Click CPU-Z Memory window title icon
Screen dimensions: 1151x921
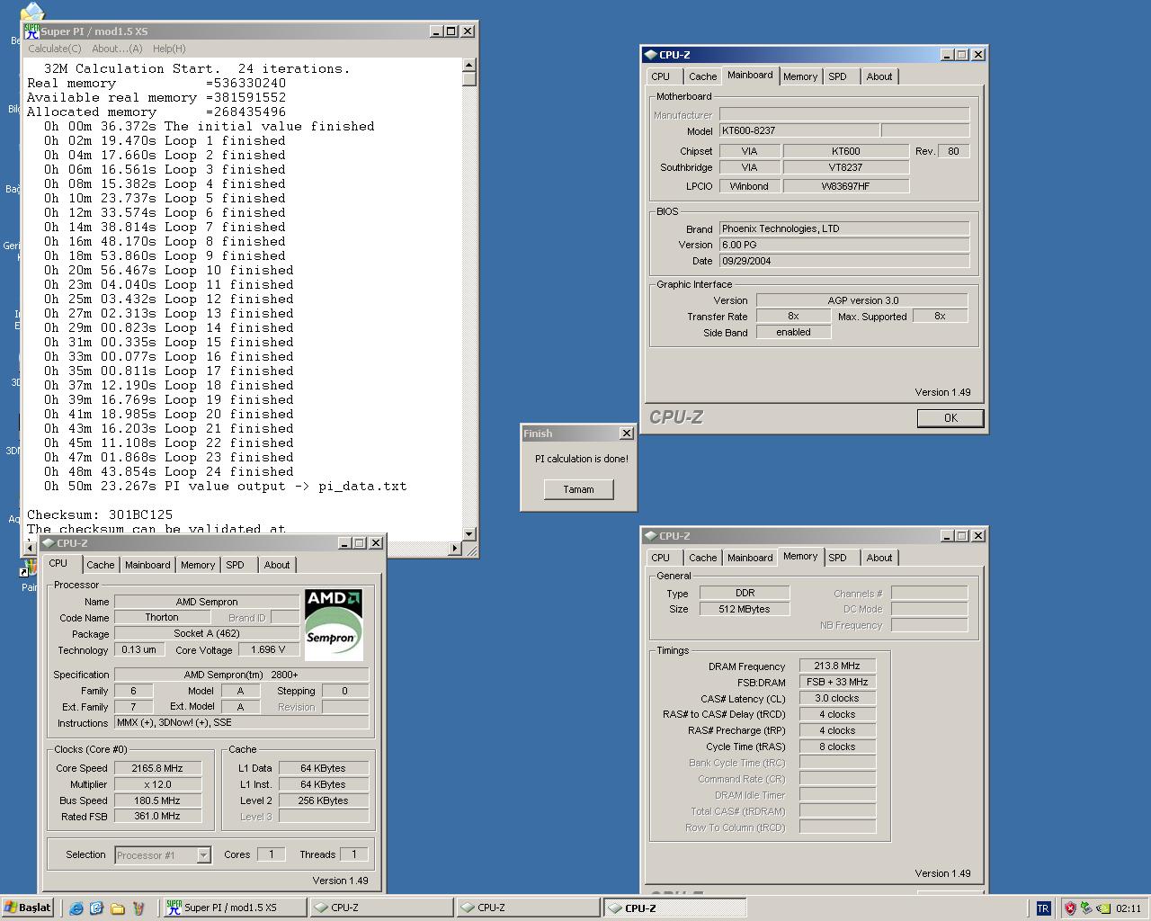click(651, 536)
